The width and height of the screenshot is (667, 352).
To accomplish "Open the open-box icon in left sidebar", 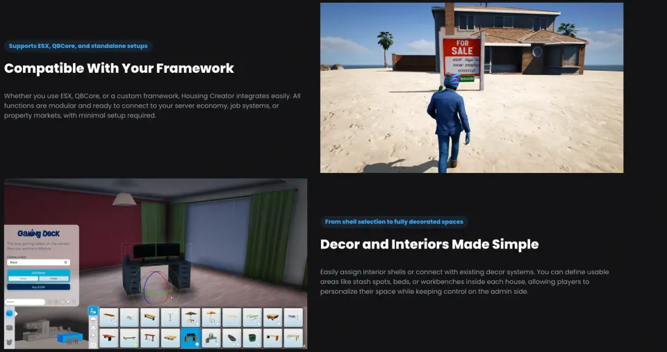I will click(9, 342).
